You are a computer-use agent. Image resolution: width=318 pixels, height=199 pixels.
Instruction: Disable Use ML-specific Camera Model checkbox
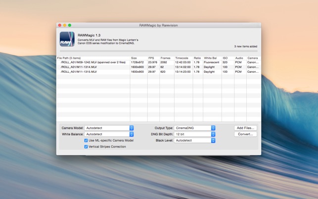point(86,141)
